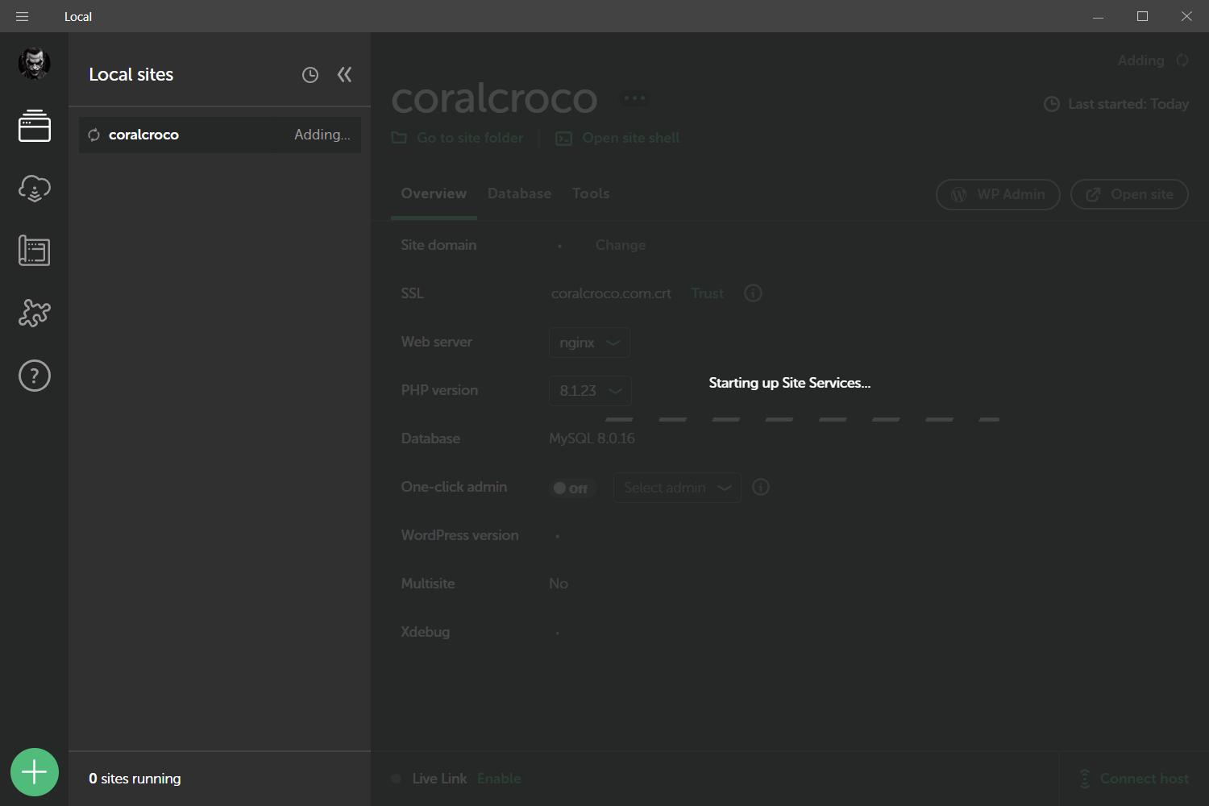Click Open site shell link
Screen dimensions: 1209x806
pos(618,138)
